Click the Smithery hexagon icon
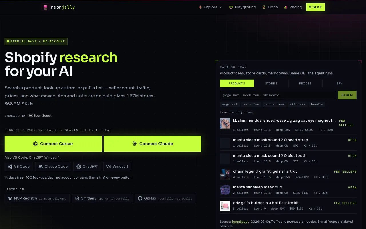366x229 pixels. [x=77, y=198]
